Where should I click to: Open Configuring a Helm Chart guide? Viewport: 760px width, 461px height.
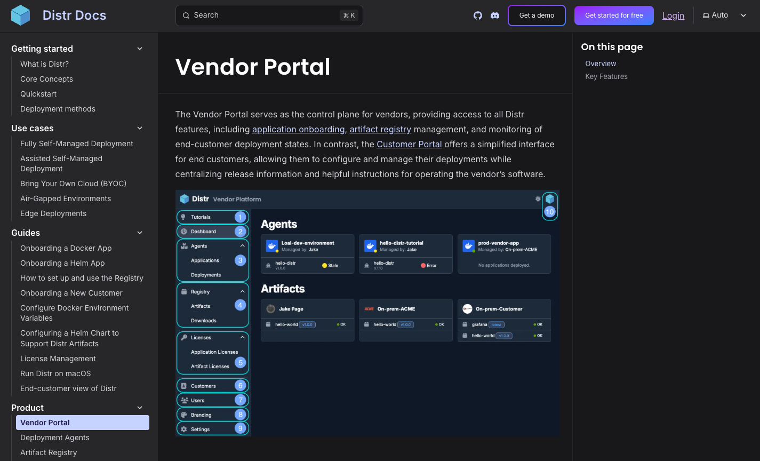(70, 338)
